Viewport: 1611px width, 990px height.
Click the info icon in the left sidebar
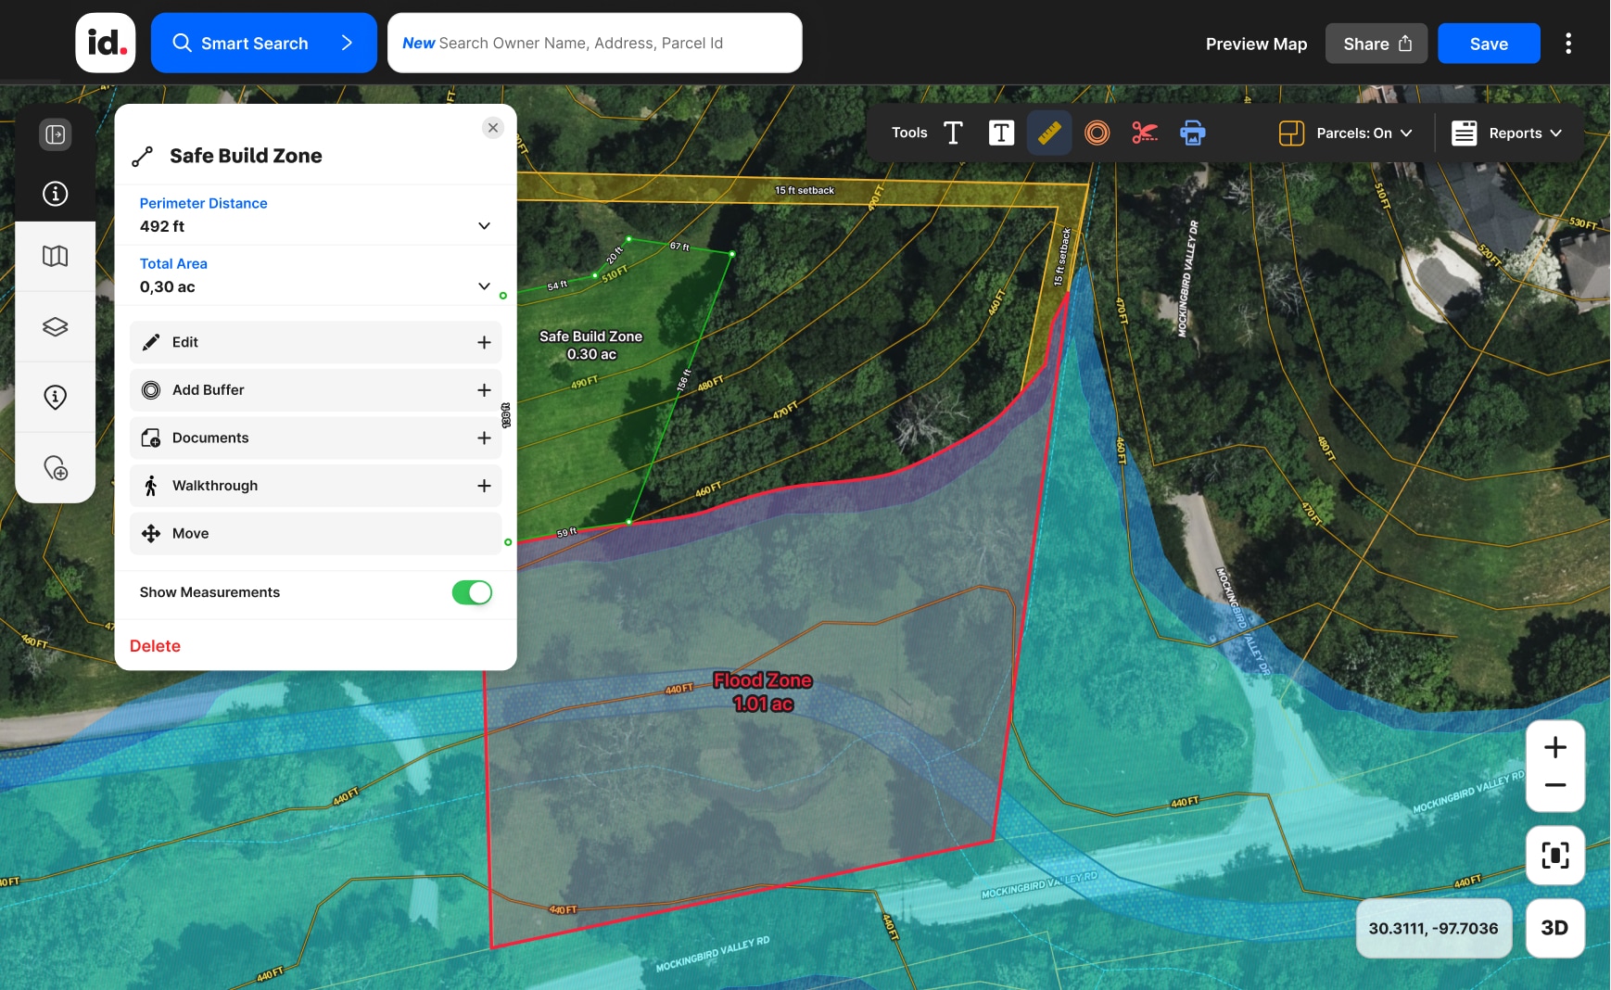click(x=55, y=194)
